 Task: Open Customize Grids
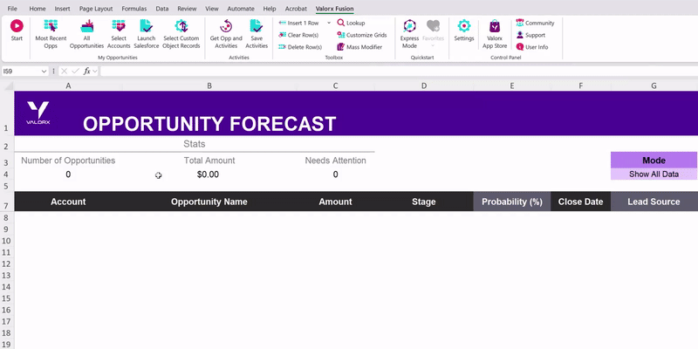[x=362, y=35]
